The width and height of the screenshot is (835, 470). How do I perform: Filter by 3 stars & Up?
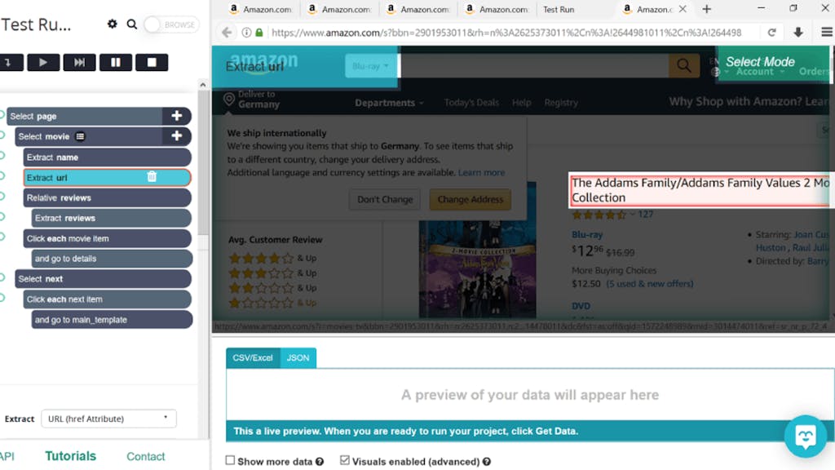[x=272, y=273]
